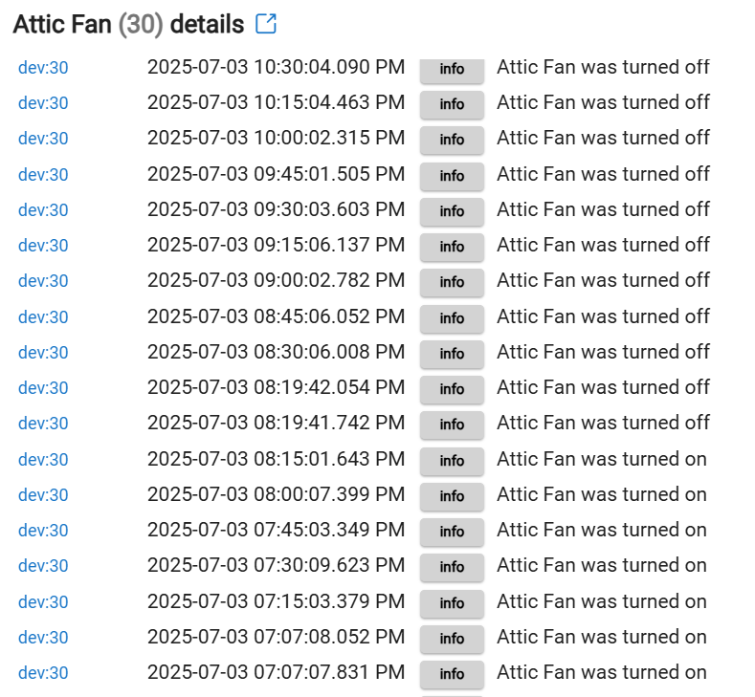The image size is (755, 697).
Task: Open dev:30 link for 08:19:42.054 PM entry
Action: pos(43,388)
